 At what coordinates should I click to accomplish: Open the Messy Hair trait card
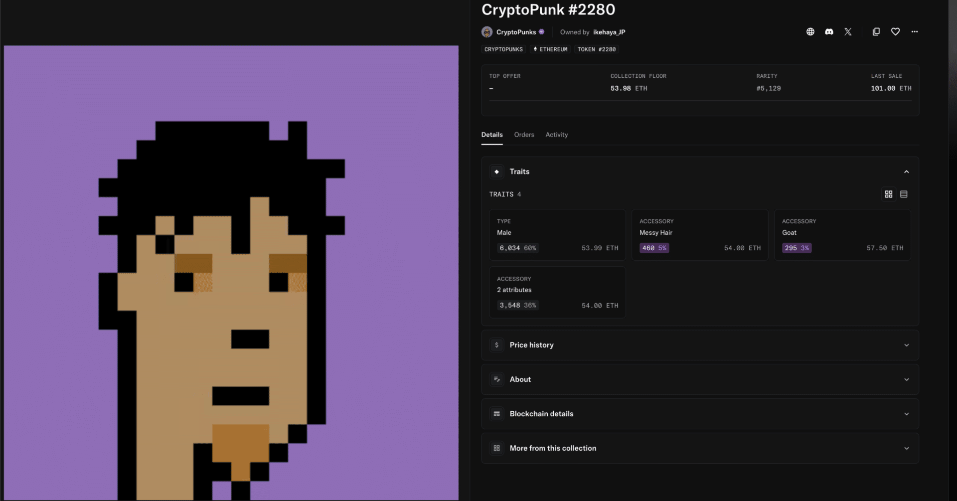(x=700, y=235)
